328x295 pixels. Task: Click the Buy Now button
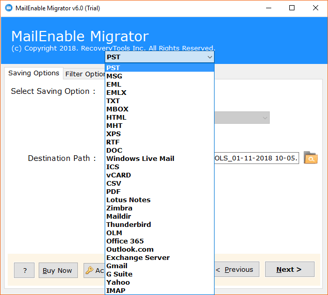[x=58, y=270]
